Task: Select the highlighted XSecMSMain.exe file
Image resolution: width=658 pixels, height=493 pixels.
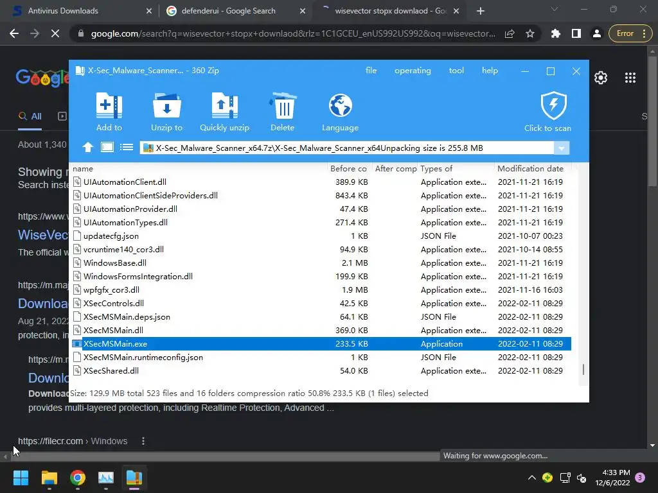Action: point(321,344)
